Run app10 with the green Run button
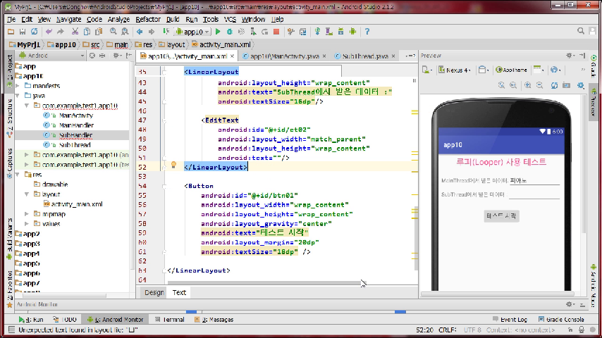Viewport: 602px width, 338px height. pos(219,32)
